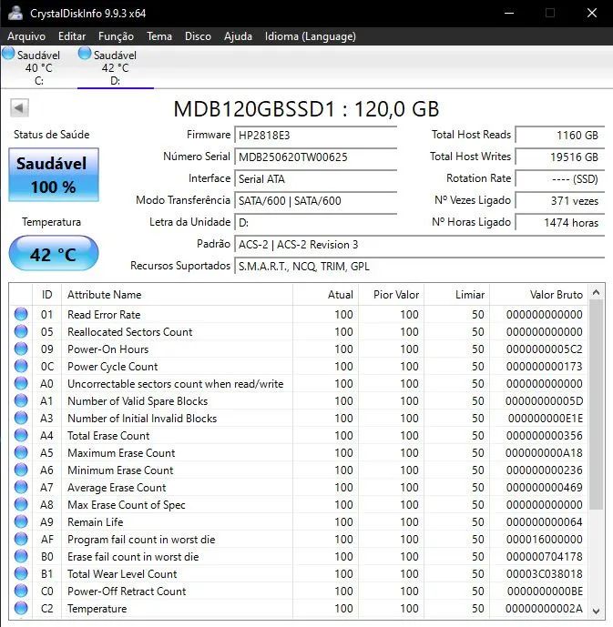Click the Remain Life attribute name

[96, 522]
